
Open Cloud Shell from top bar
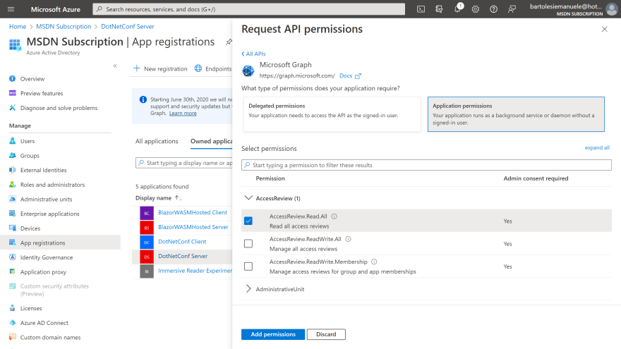(x=421, y=9)
